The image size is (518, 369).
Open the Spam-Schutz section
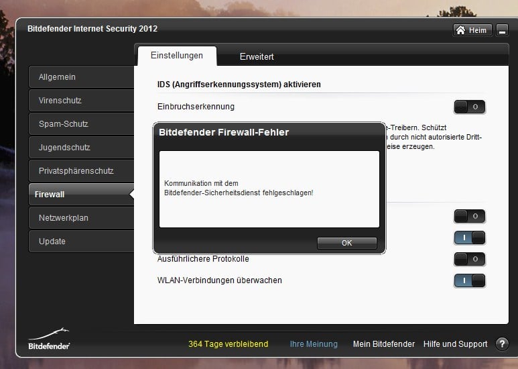(81, 124)
